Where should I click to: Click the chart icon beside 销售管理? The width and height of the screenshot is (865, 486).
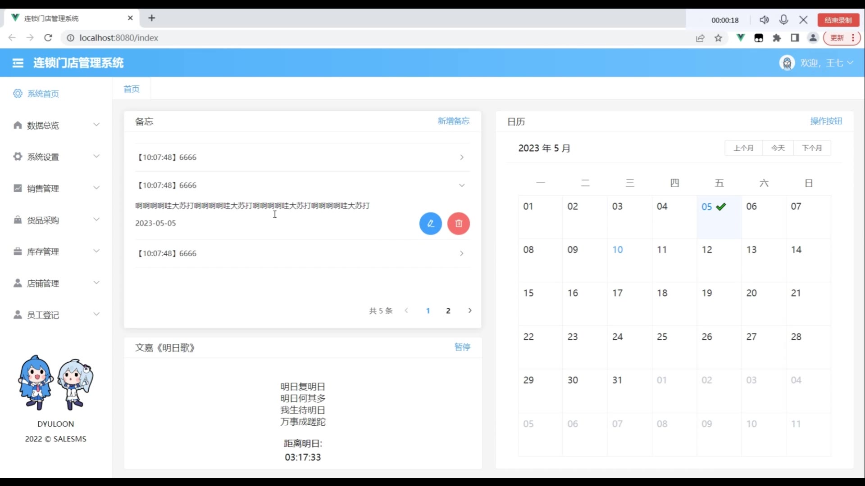pyautogui.click(x=18, y=188)
